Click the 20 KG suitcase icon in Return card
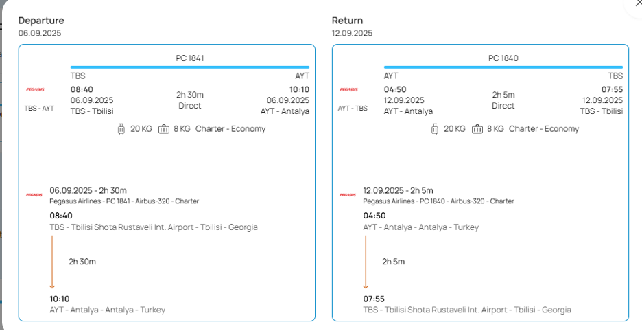Viewport: 642px width, 331px height. (435, 128)
